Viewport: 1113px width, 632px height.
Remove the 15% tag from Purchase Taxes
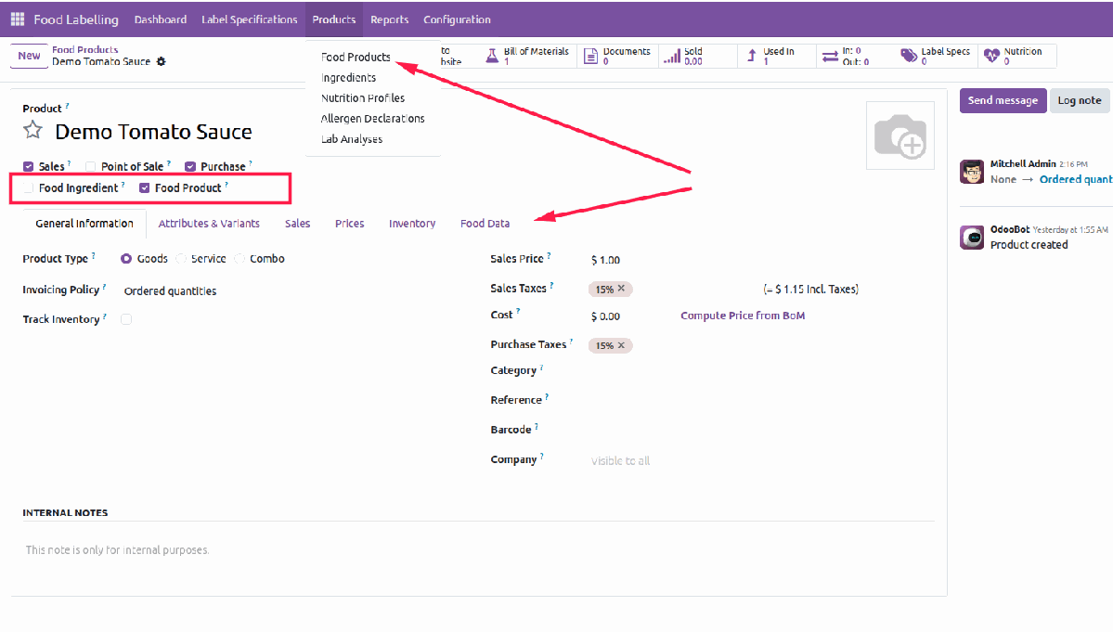(x=621, y=345)
